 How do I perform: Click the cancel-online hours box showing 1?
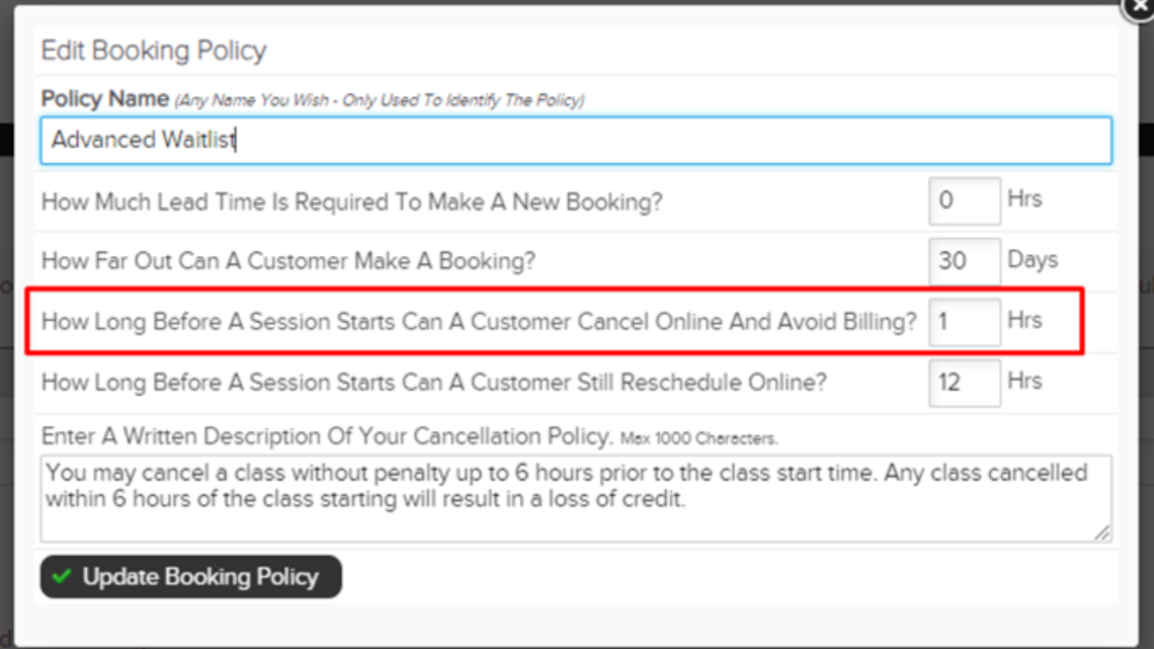click(x=964, y=322)
